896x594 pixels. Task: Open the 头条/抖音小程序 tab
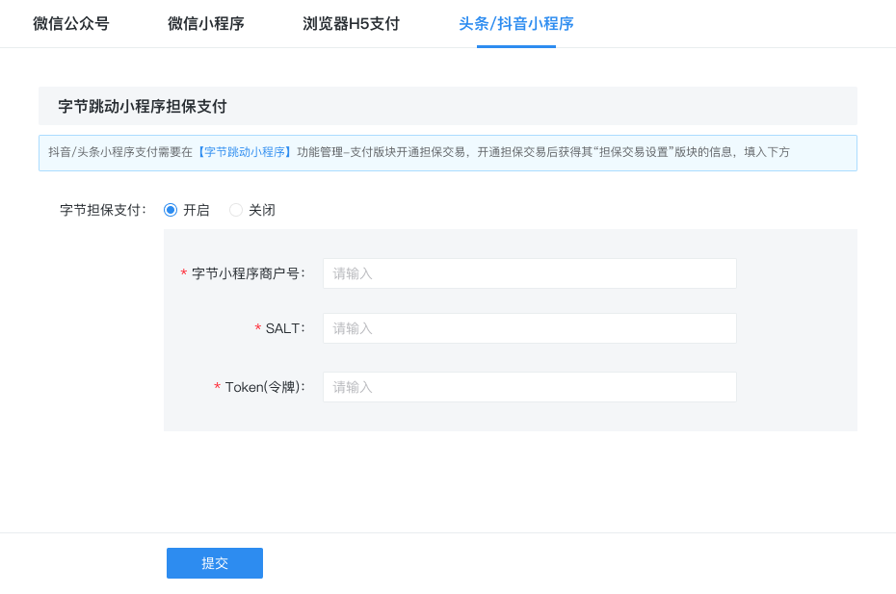pyautogui.click(x=516, y=24)
